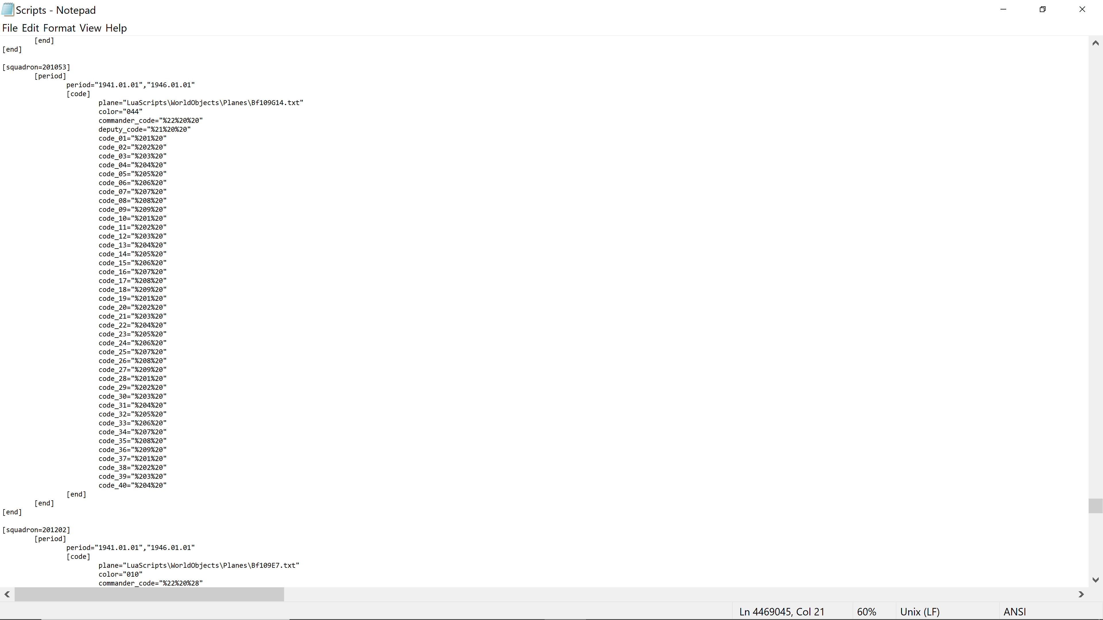Click the code_05 line
The image size is (1103, 620).
coord(132,174)
